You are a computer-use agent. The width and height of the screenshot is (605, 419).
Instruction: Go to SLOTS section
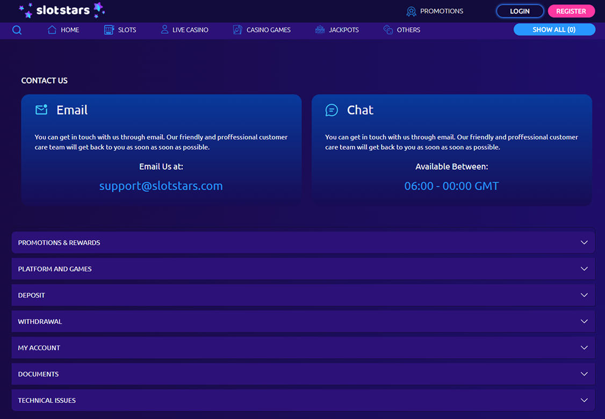click(127, 30)
